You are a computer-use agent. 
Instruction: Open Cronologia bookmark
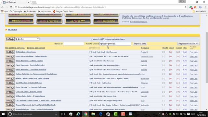click(x=16, y=11)
